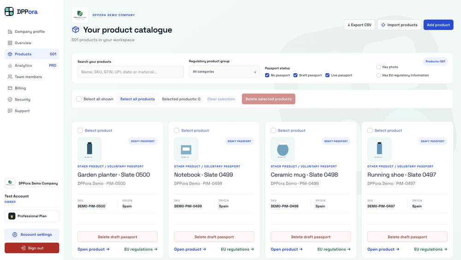Open product link for Running shoe
The height and width of the screenshot is (260, 461).
[x=383, y=249]
